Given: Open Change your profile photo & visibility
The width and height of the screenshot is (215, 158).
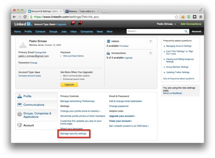Looking at the screenshot, I should [80, 111].
